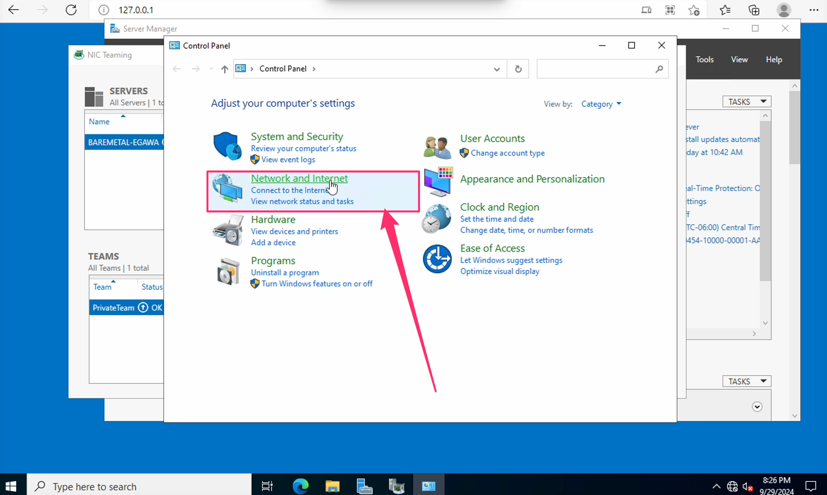Open Microsoft Edge from the taskbar
The height and width of the screenshot is (495, 827).
click(x=300, y=486)
